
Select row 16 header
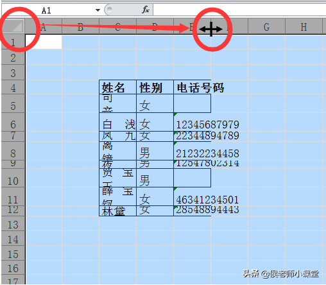[x=13, y=268]
